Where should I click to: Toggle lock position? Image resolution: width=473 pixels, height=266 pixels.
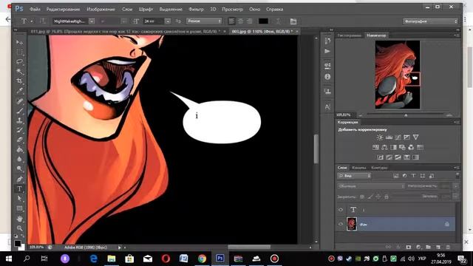click(378, 197)
